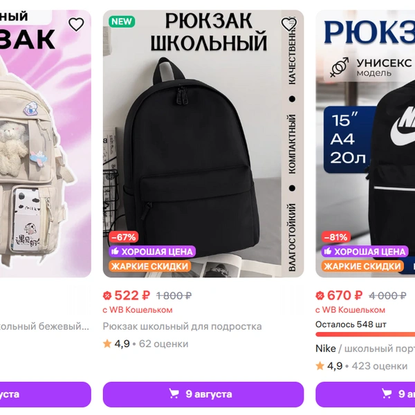The height and width of the screenshot is (415, 415).
Task: Toggle heart on black school backpack
Action: pos(288,25)
